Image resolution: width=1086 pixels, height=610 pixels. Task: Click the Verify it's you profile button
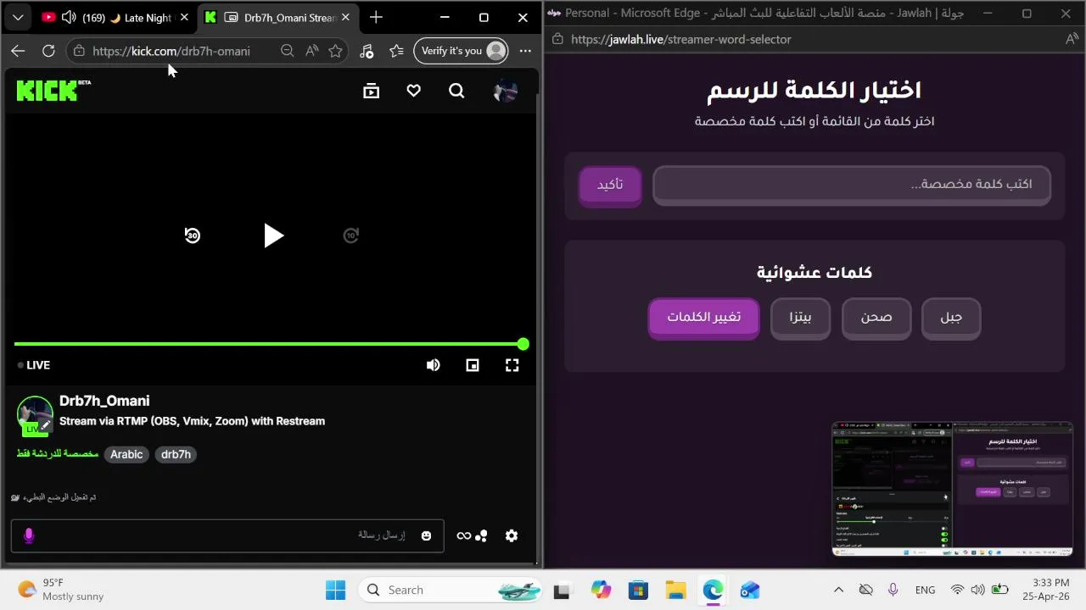point(461,51)
